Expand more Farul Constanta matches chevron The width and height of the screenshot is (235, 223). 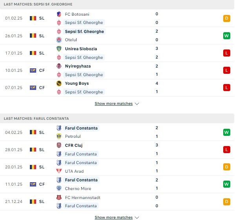(x=137, y=218)
